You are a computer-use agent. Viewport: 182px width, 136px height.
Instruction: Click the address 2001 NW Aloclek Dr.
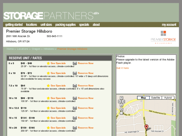[18, 36]
